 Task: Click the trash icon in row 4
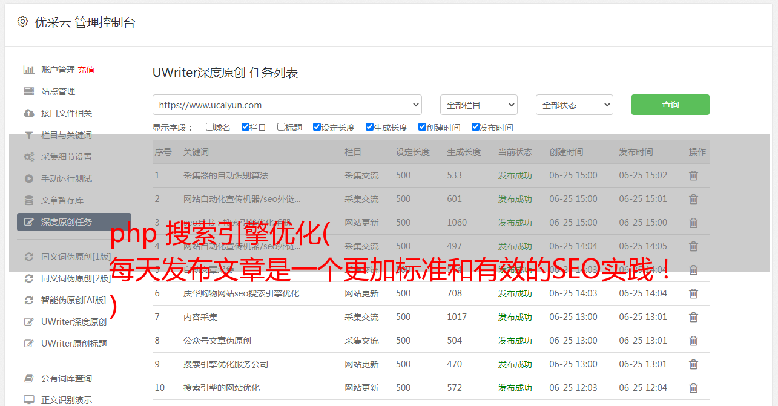tap(693, 246)
